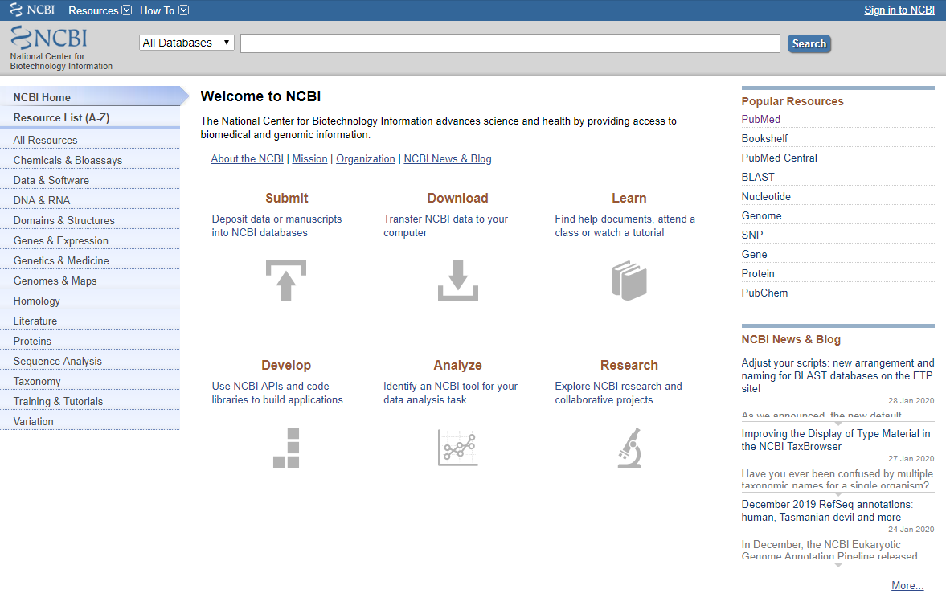Screen dimensions: 946x602
Task: Open the How To dropdown menu
Action: click(164, 10)
